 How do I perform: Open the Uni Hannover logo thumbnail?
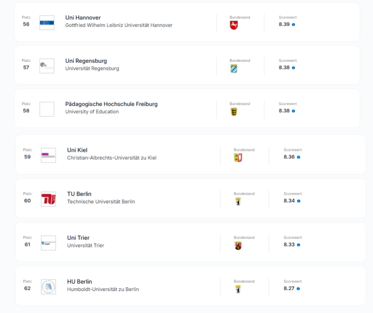[47, 22]
